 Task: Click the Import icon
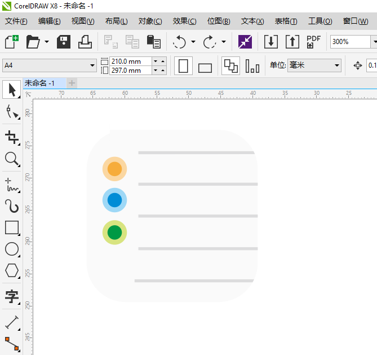coord(271,42)
